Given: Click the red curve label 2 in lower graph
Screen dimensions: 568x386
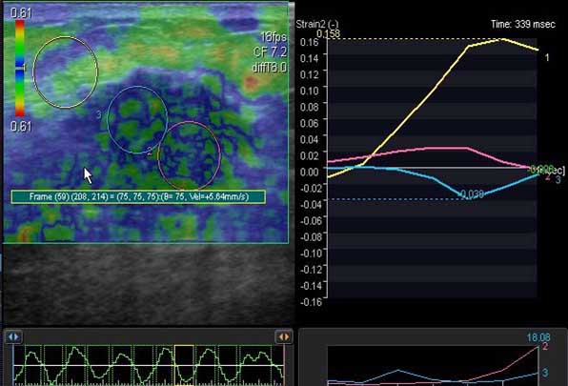Looking at the screenshot, I should [x=545, y=347].
